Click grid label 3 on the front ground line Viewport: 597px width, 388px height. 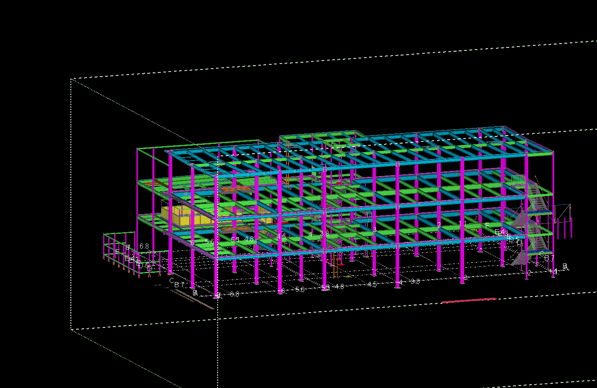coord(465,277)
